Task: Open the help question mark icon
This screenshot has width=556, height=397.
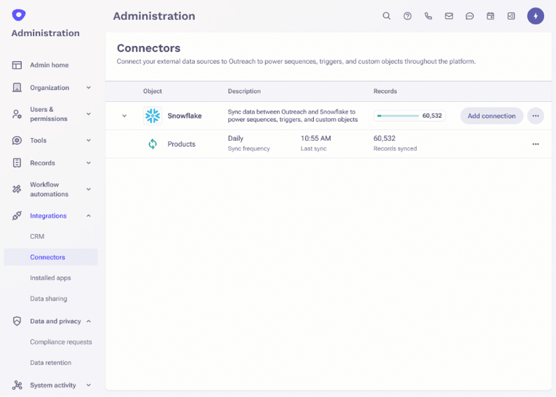Action: pyautogui.click(x=407, y=16)
